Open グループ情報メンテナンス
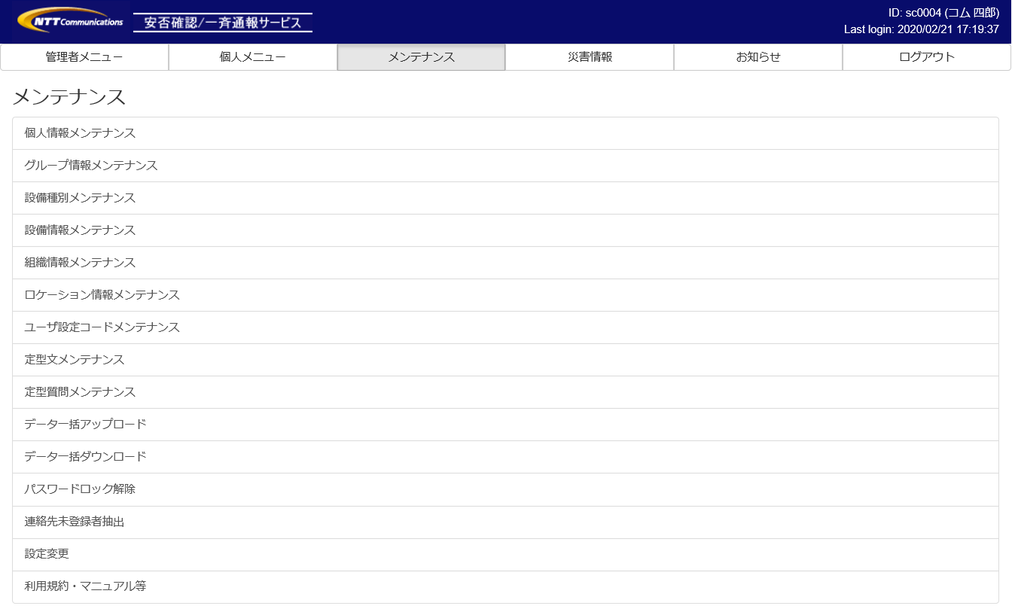This screenshot has height=615, width=1012. click(x=91, y=166)
